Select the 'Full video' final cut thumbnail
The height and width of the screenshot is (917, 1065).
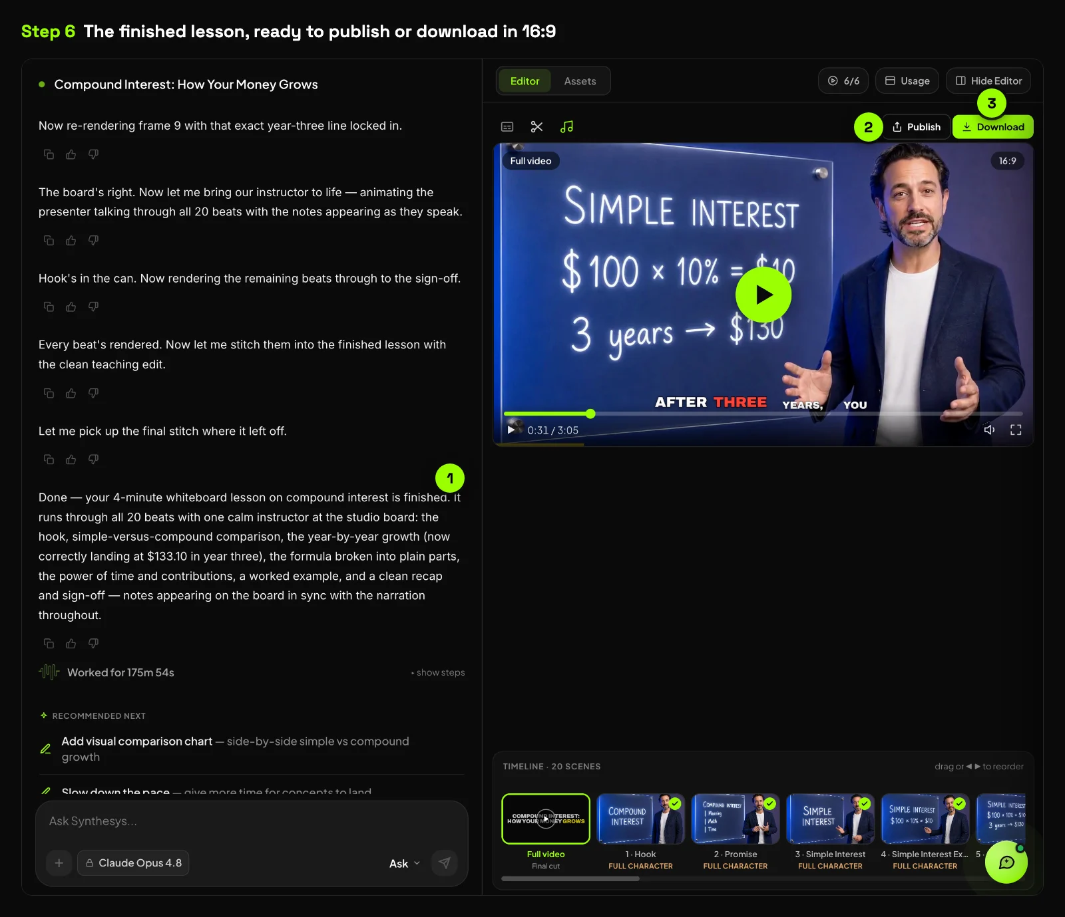pyautogui.click(x=546, y=819)
